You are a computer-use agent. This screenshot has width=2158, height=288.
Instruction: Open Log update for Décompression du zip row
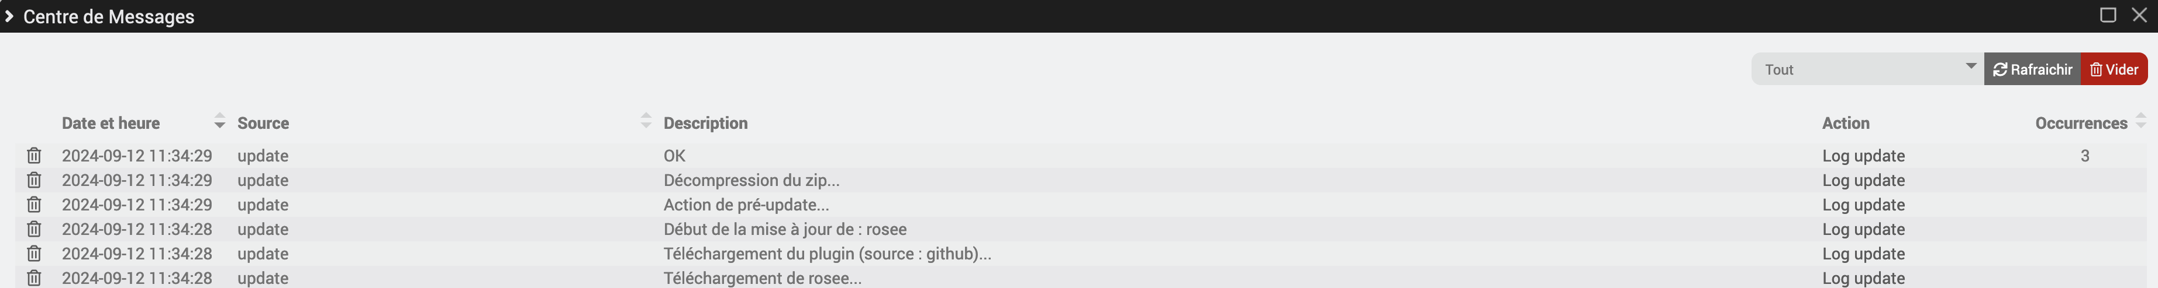click(1863, 180)
